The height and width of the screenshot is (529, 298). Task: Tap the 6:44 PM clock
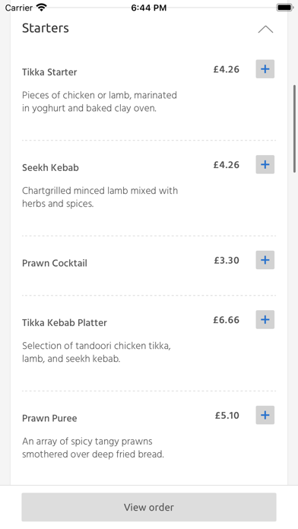click(x=149, y=8)
